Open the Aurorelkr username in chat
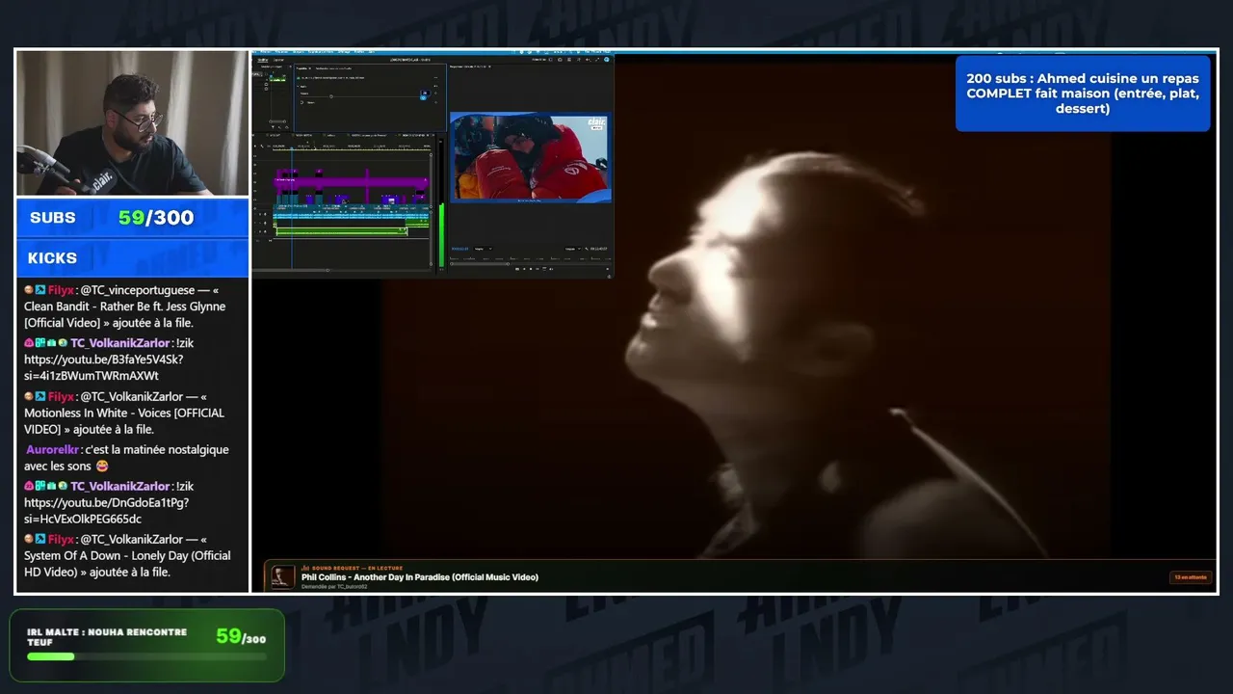This screenshot has height=694, width=1233. (54, 450)
